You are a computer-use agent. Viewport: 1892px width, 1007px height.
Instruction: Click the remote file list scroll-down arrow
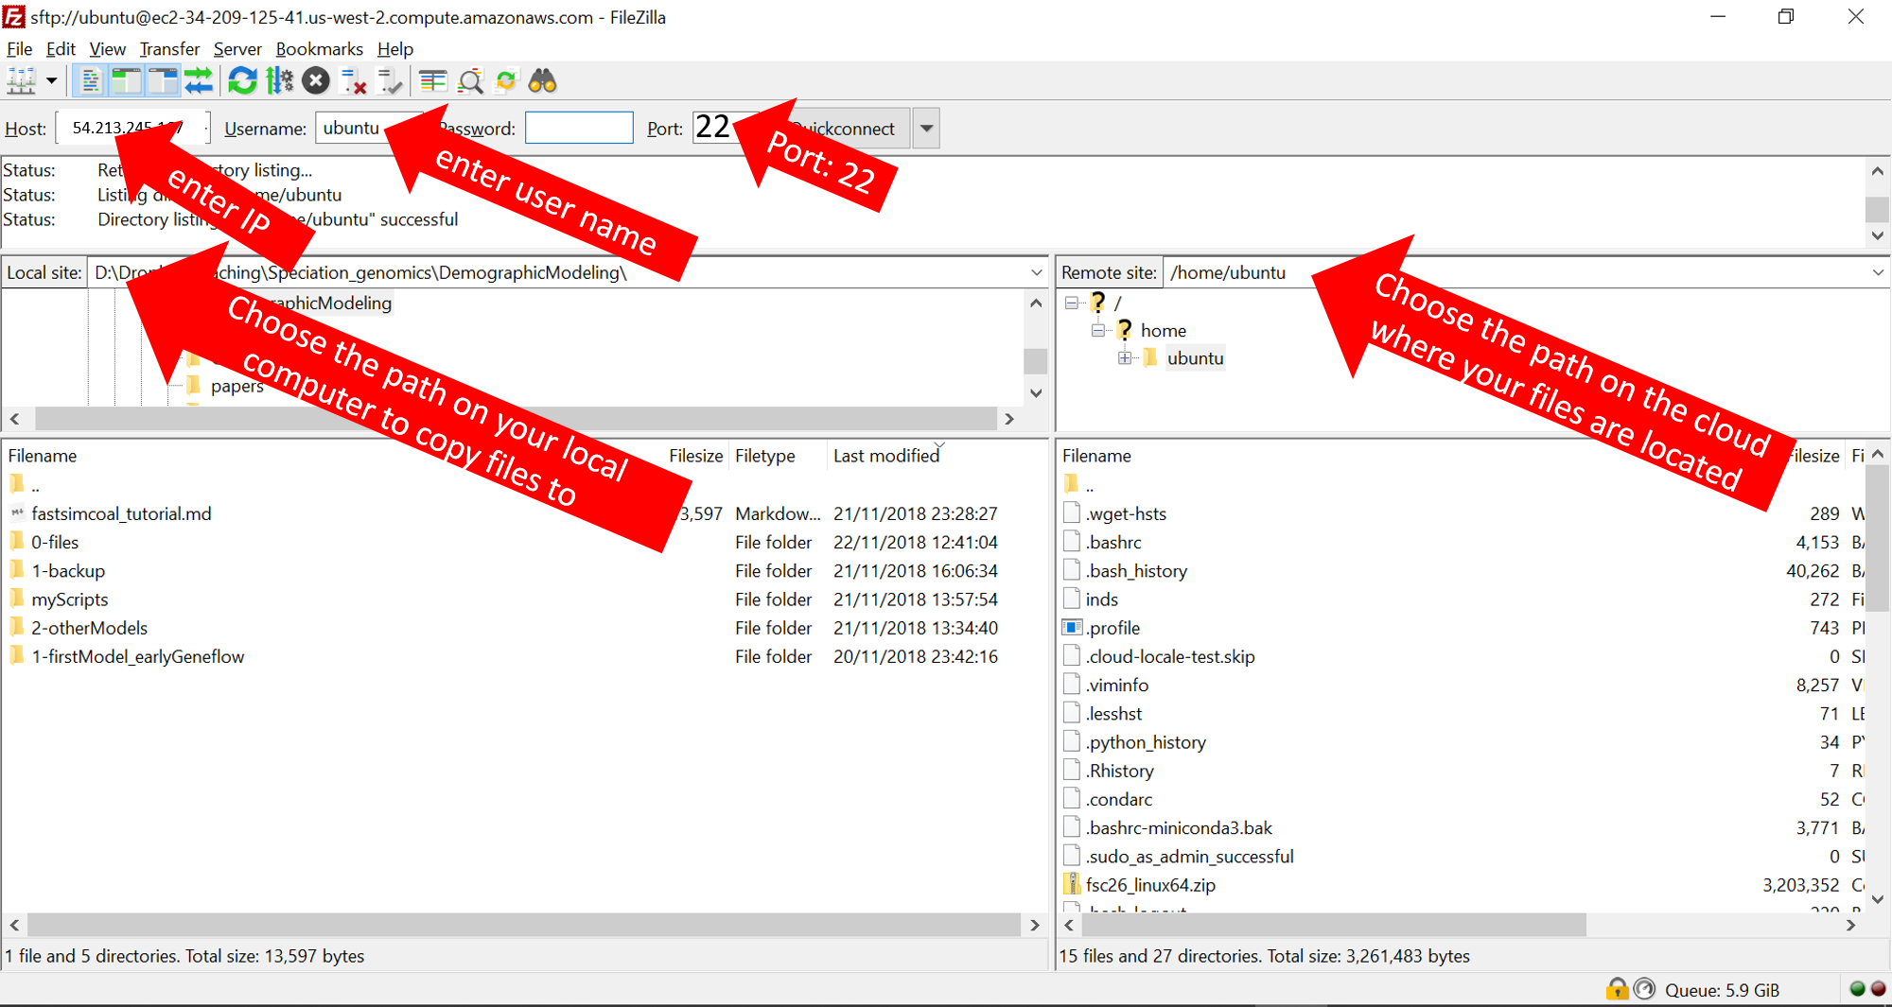point(1878,899)
